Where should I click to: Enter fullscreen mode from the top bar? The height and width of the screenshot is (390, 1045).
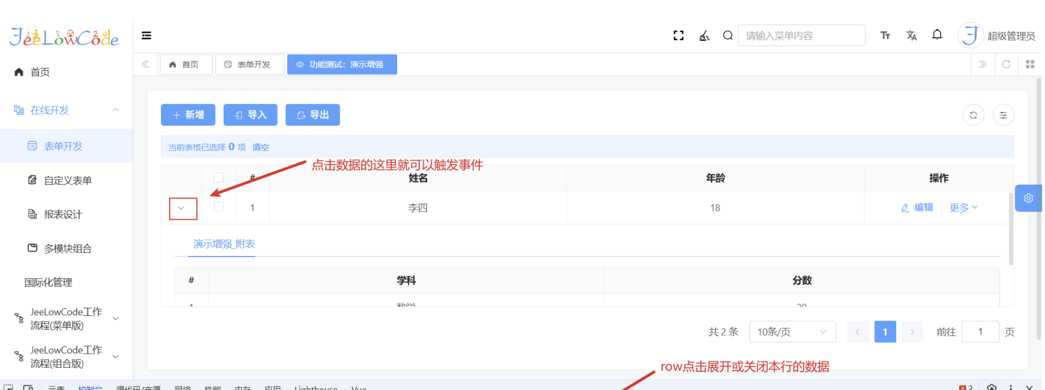coord(678,36)
